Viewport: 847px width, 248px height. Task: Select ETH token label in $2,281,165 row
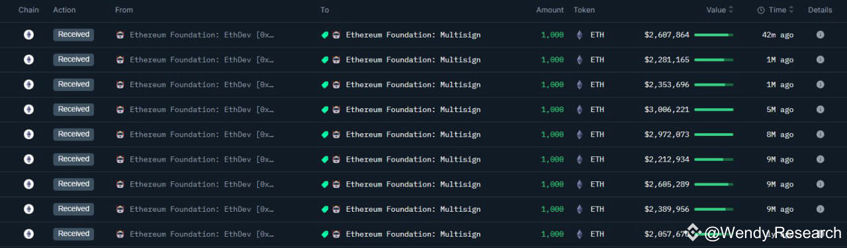tap(597, 60)
